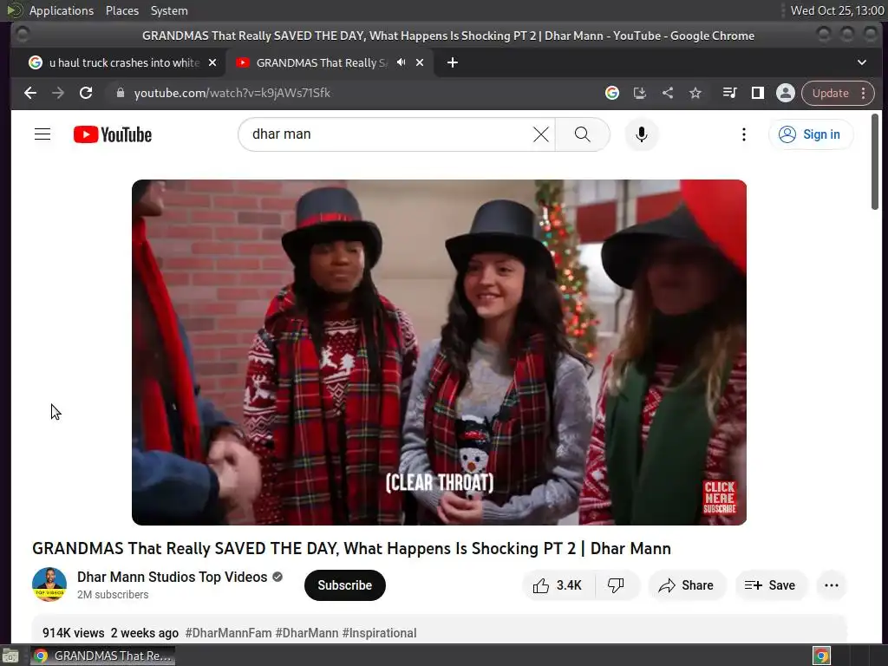888x666 pixels.
Task: Open more actions ellipsis under video
Action: [832, 585]
